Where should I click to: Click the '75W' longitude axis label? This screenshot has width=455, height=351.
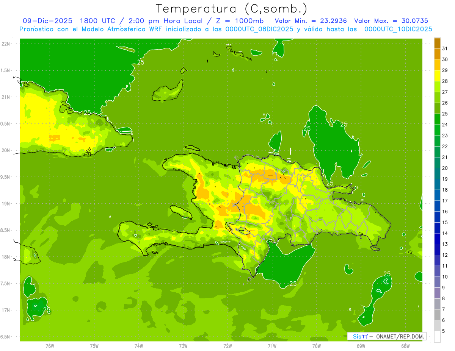click(94, 346)
